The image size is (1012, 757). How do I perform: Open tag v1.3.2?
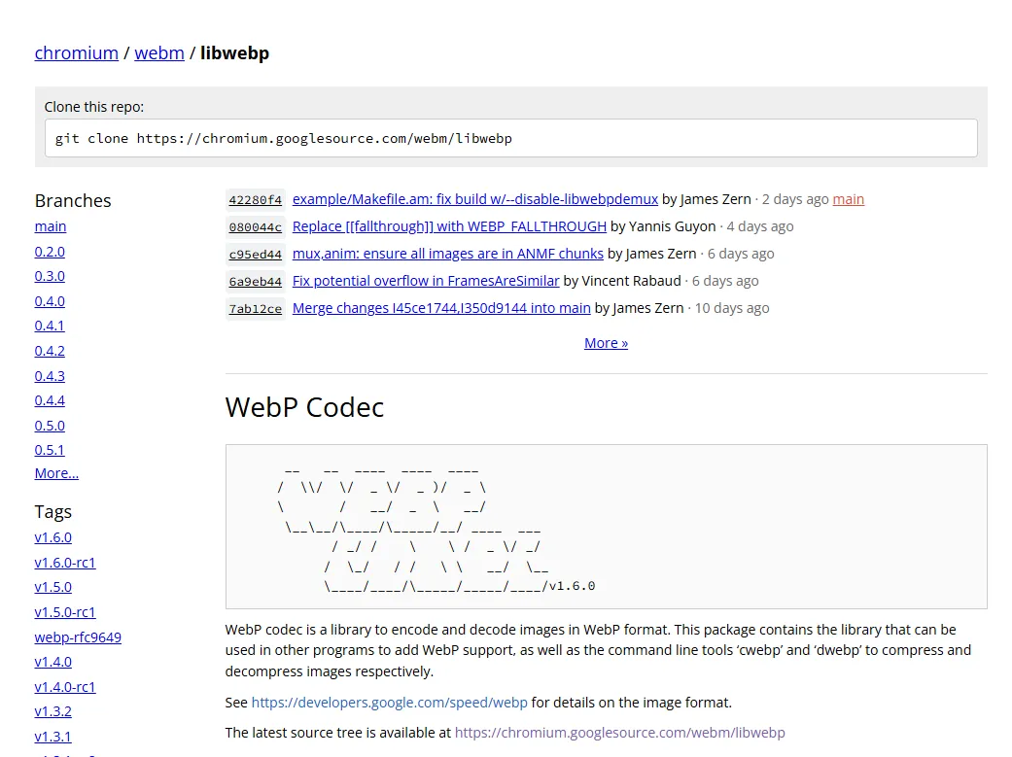(52, 712)
